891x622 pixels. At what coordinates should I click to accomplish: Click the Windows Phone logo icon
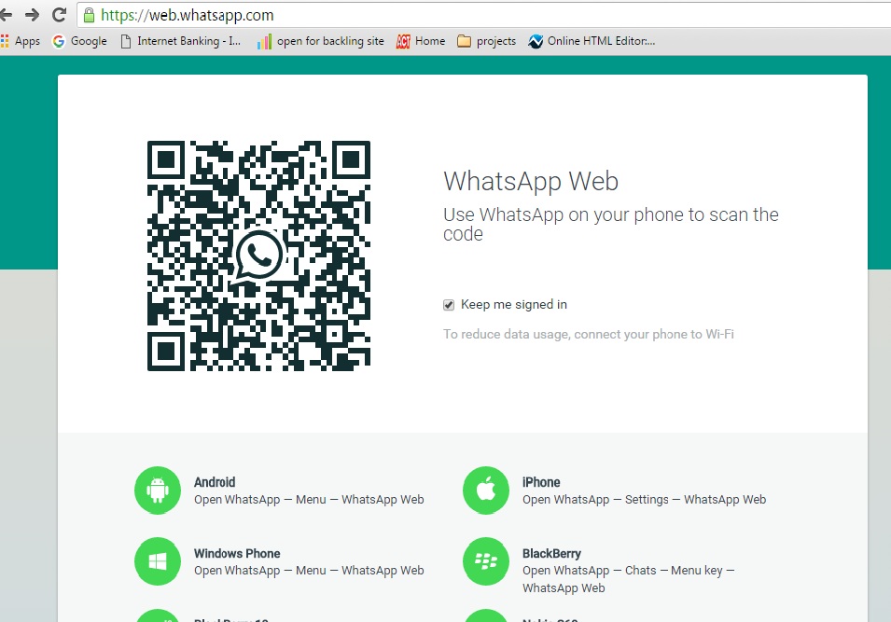tap(158, 561)
